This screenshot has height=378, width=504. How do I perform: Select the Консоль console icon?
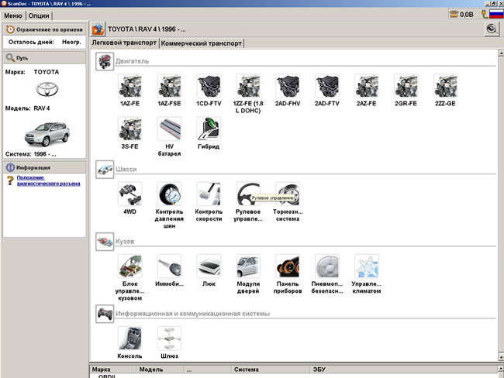point(129,337)
